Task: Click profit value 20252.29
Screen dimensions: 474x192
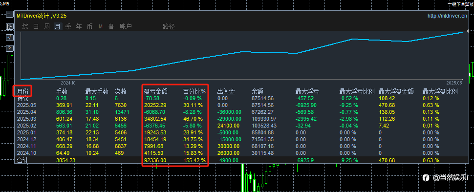Action: point(155,105)
